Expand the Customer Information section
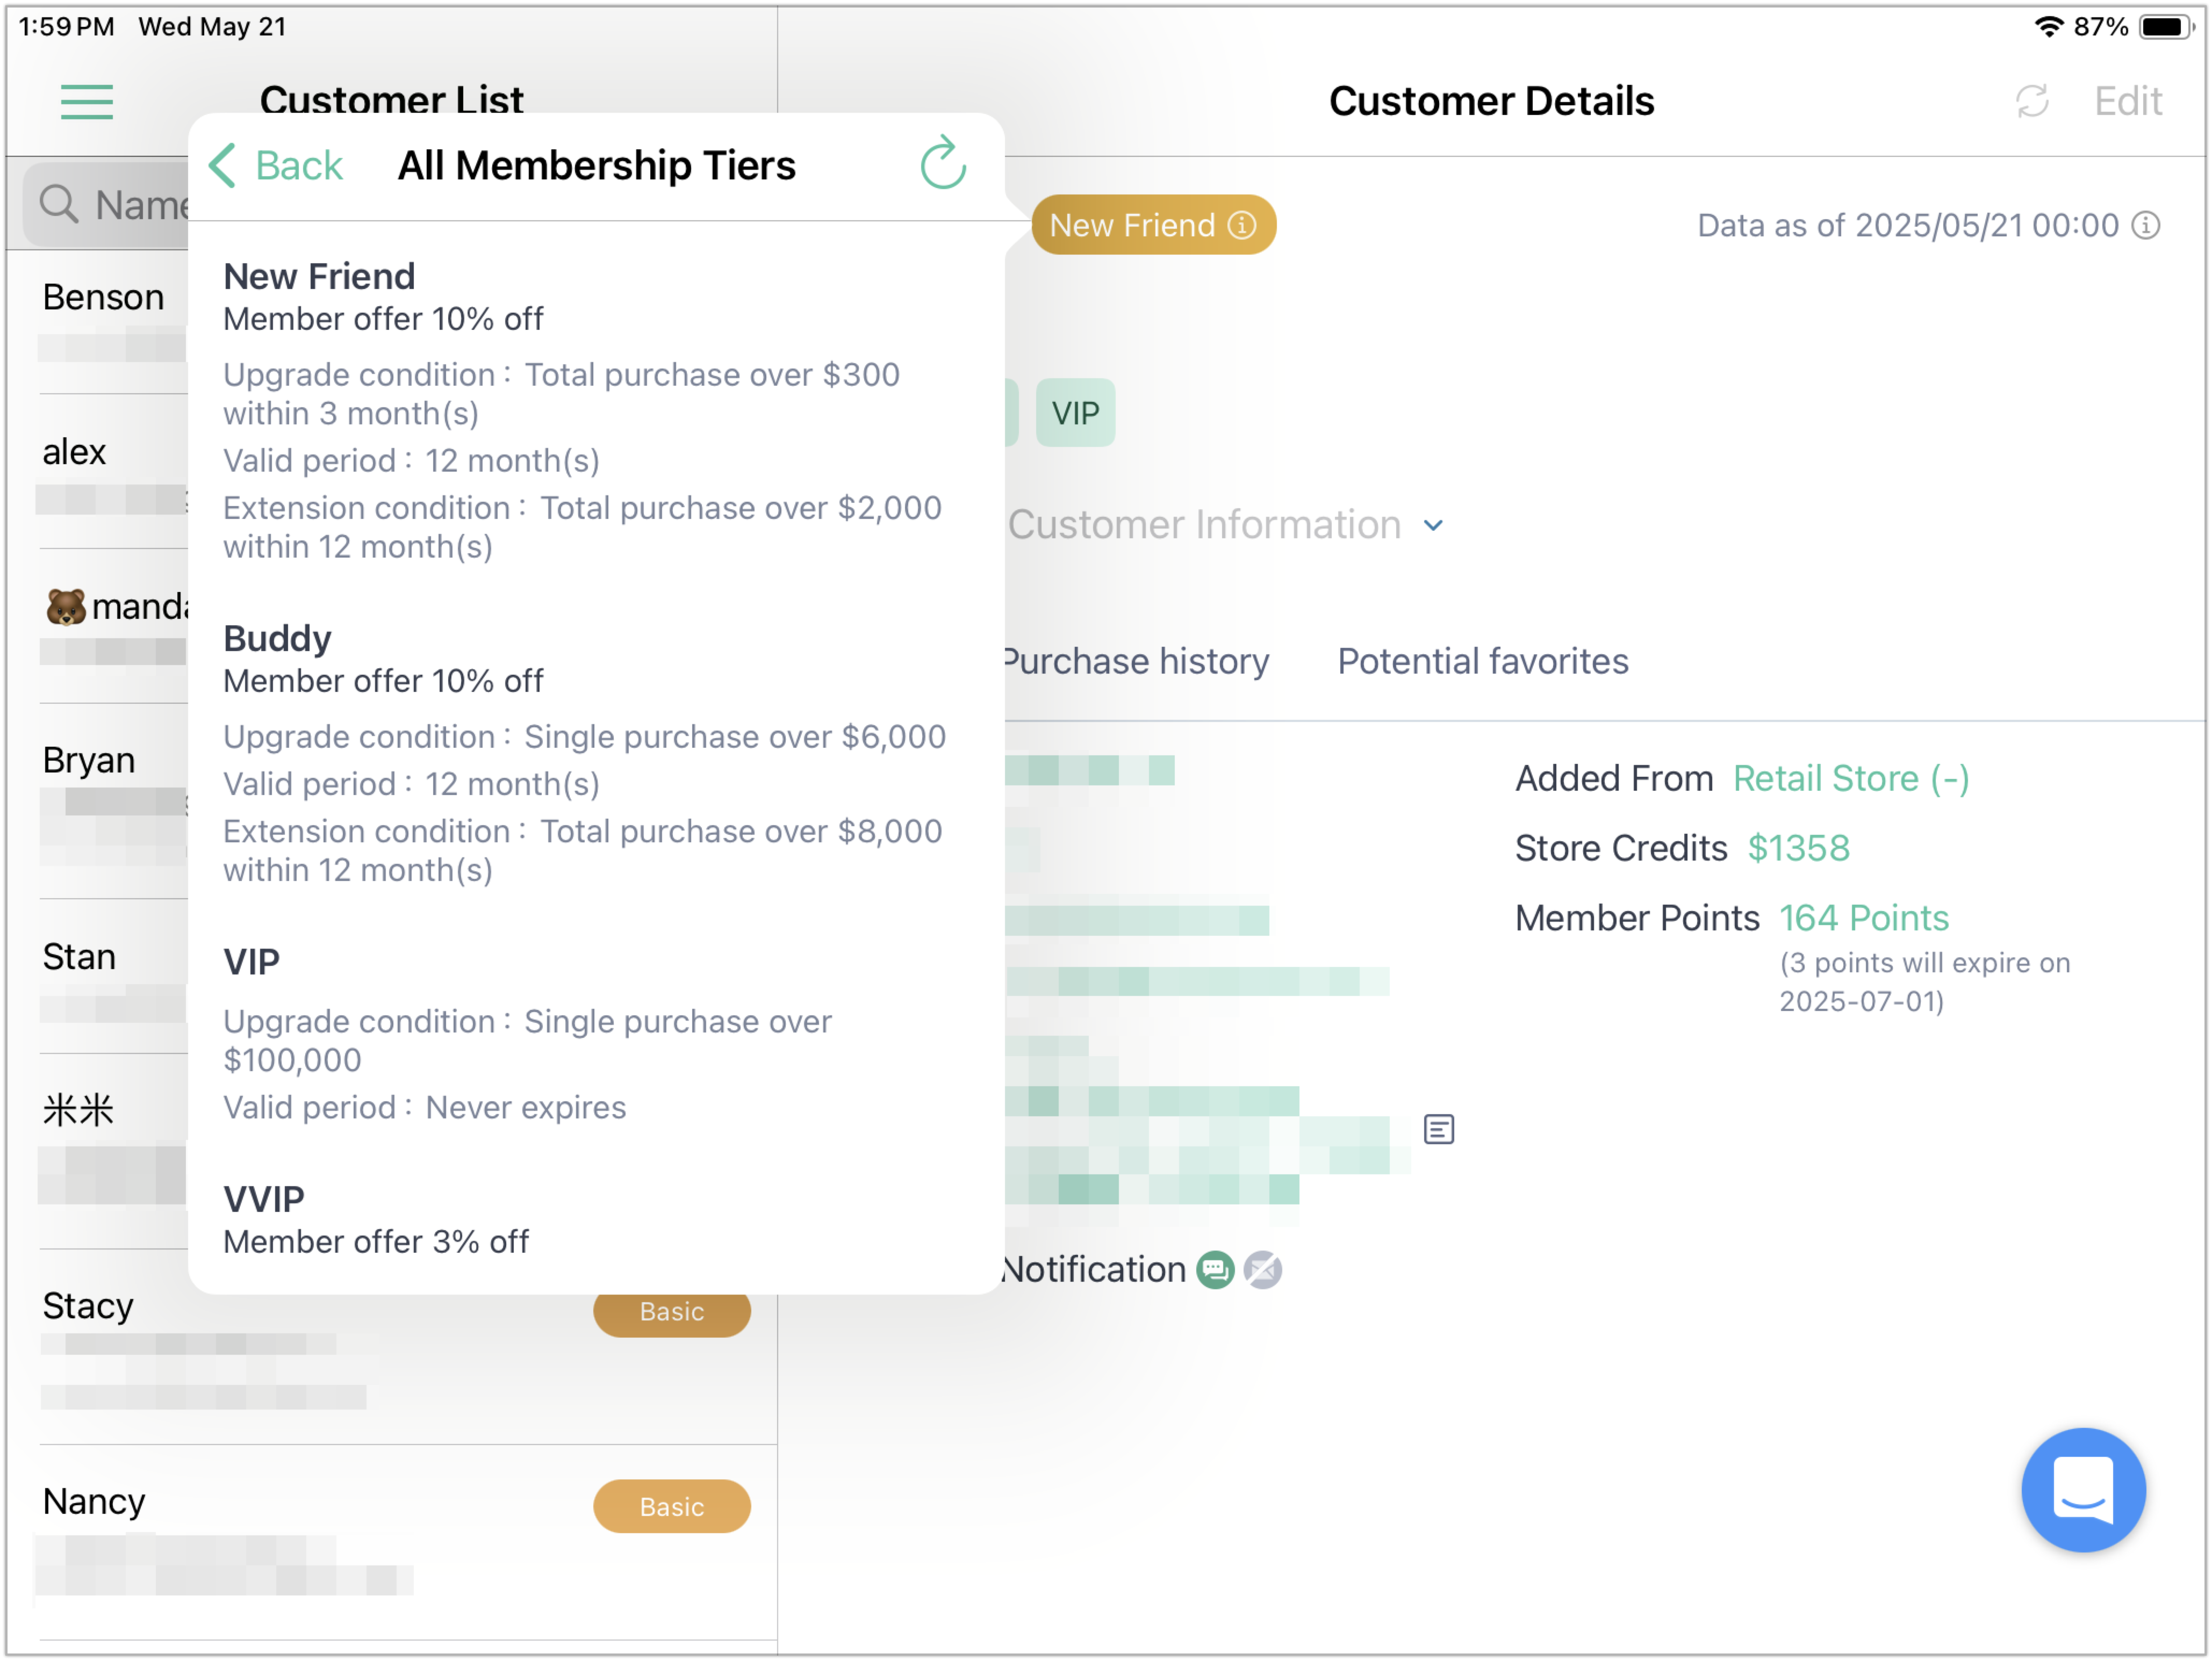The height and width of the screenshot is (1661, 2212). [1225, 525]
